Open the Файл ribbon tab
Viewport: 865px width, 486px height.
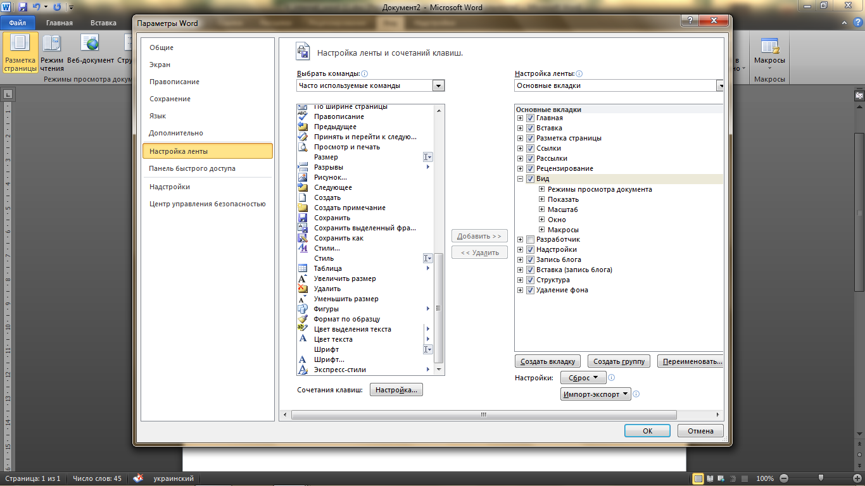[18, 23]
